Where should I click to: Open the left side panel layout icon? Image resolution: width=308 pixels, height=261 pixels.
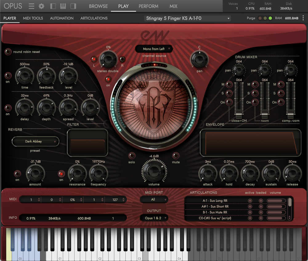53,6
